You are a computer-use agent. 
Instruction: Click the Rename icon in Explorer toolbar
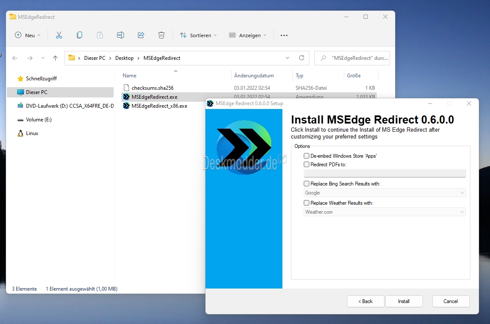coord(120,35)
